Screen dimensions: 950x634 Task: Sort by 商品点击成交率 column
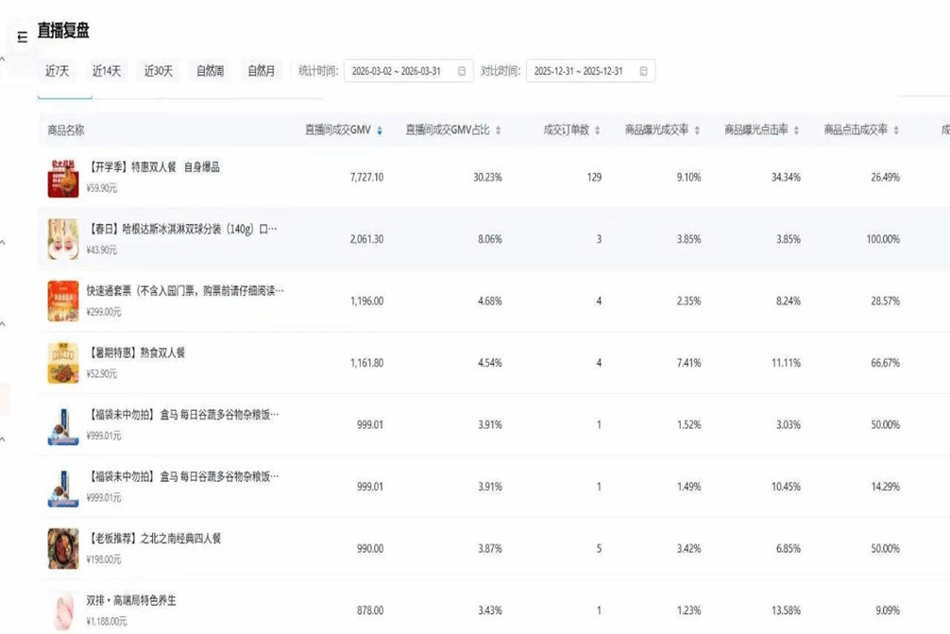(896, 130)
